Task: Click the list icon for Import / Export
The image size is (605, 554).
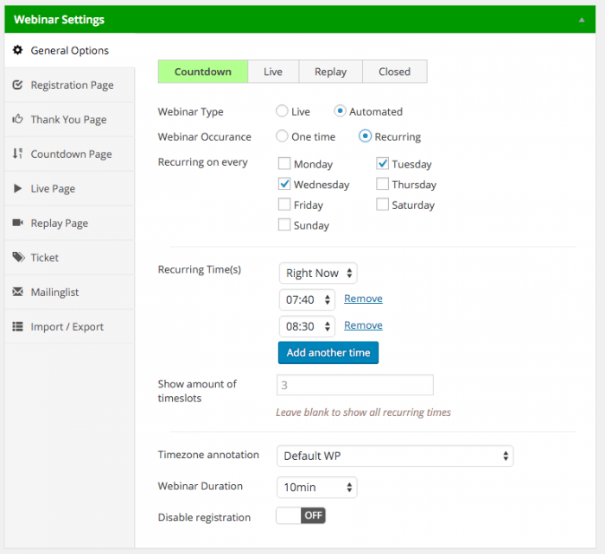Action: point(18,326)
